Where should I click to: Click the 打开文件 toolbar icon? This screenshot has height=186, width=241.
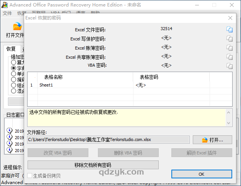pyautogui.click(x=15, y=30)
